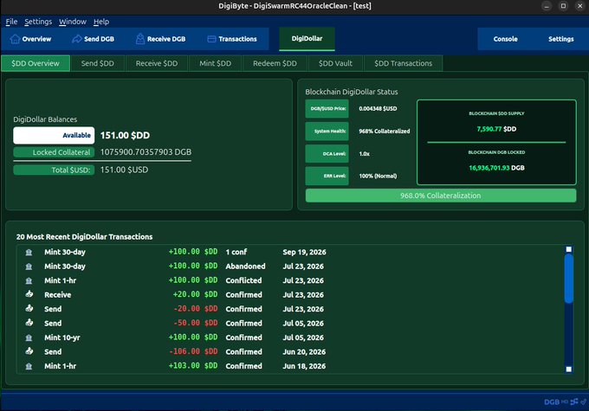Click the 1.0x DCA level value

(365, 153)
